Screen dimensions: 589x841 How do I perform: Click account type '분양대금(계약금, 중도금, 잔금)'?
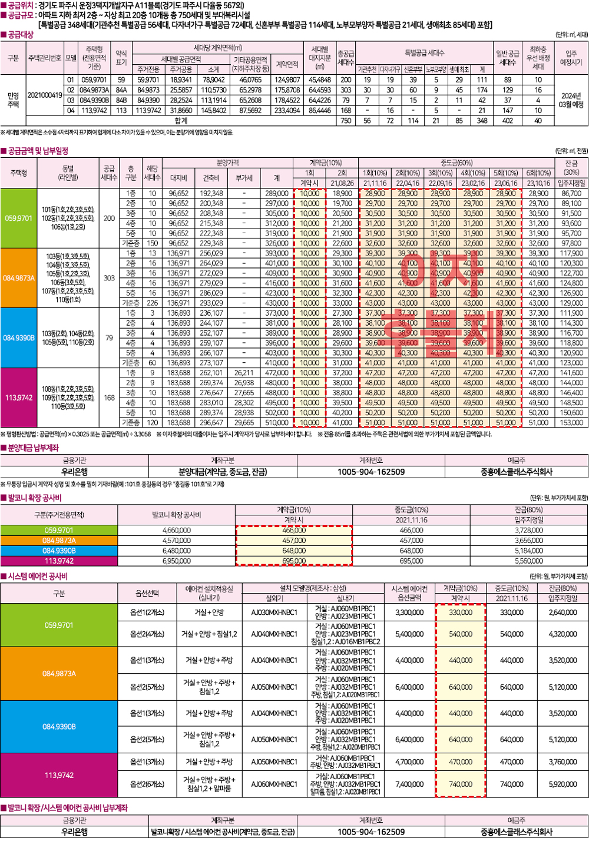tap(223, 472)
